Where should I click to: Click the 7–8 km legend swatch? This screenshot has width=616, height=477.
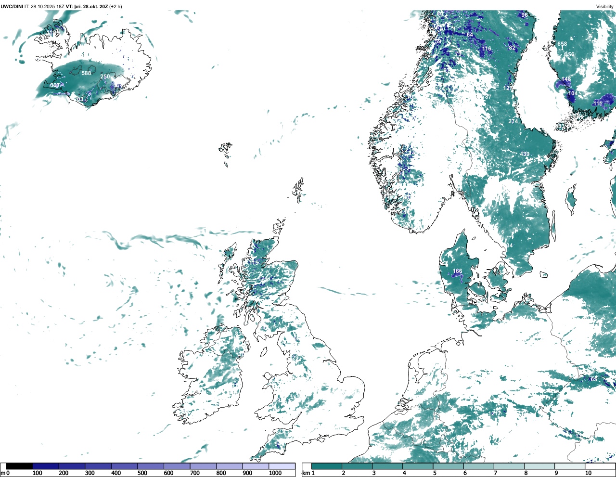pos(509,466)
